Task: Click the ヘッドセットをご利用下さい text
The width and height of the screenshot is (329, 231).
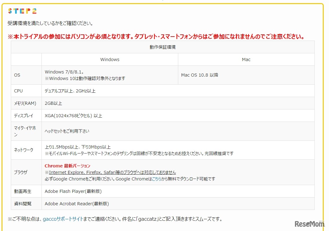Action: pyautogui.click(x=67, y=131)
